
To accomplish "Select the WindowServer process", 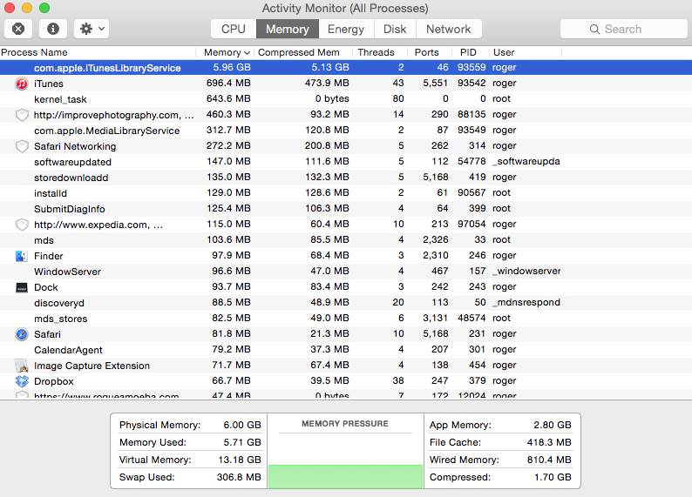I will tap(346, 272).
